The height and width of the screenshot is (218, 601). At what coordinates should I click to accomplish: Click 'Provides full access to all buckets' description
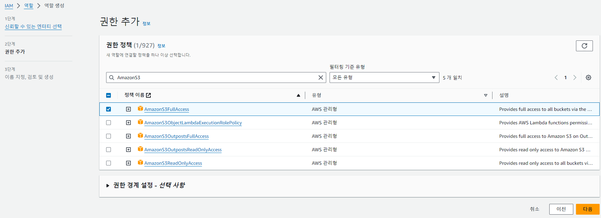point(546,109)
